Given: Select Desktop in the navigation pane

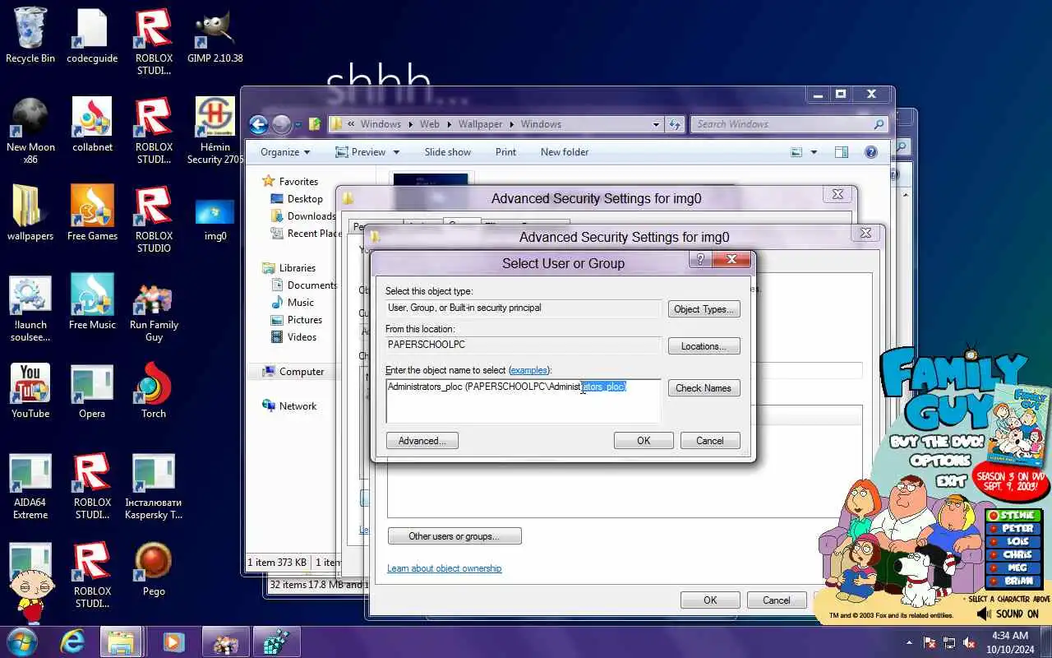Looking at the screenshot, I should 305,199.
